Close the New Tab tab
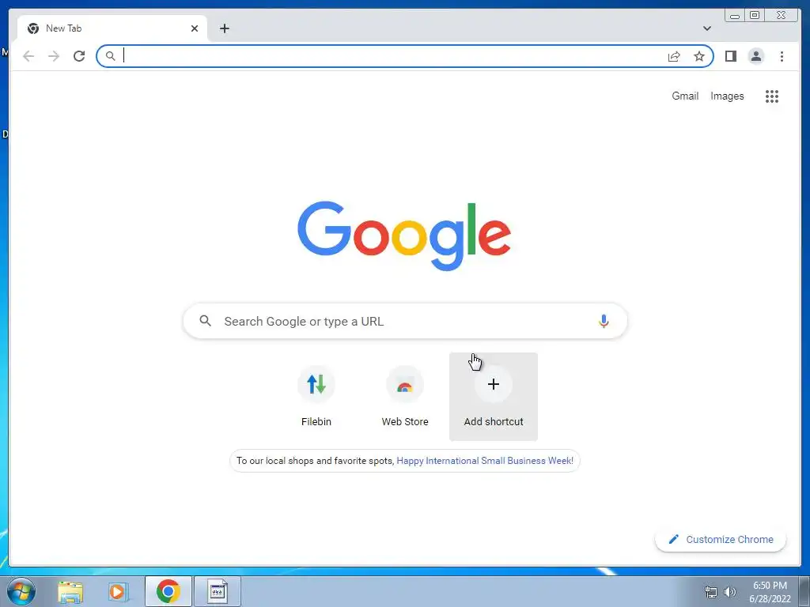The height and width of the screenshot is (607, 810). [x=195, y=28]
